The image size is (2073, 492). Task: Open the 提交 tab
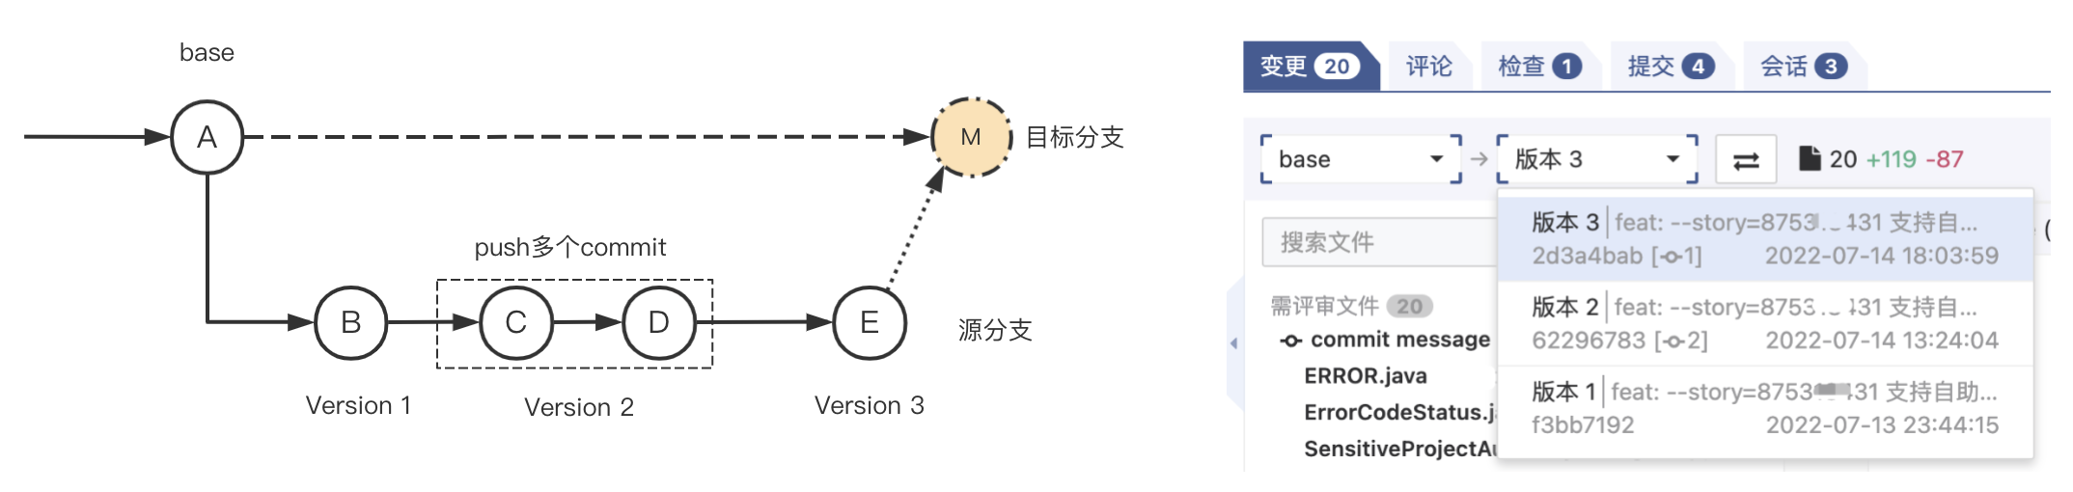coord(1670,67)
